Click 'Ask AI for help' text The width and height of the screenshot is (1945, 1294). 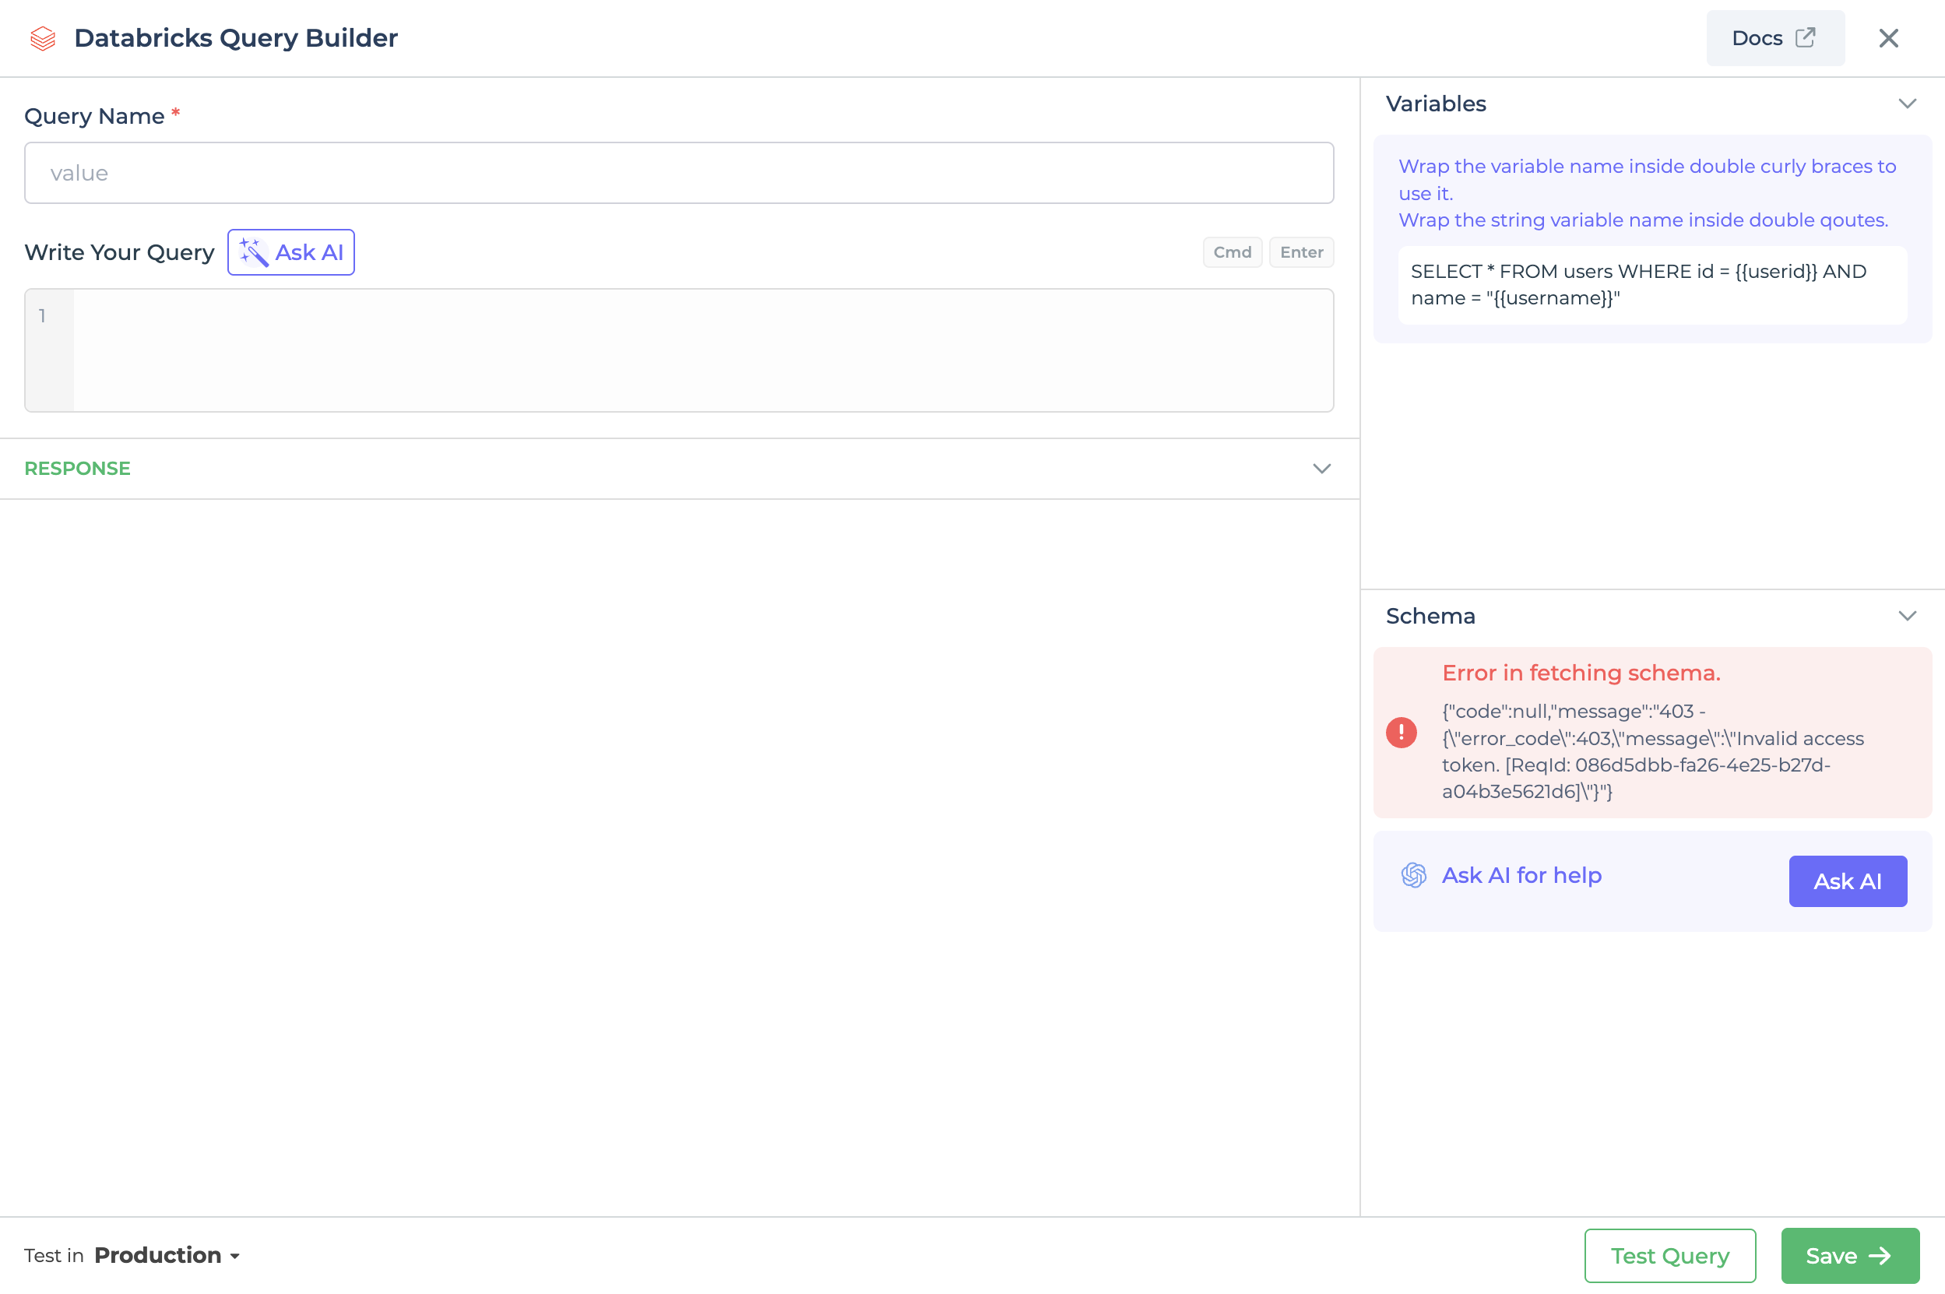(1521, 875)
